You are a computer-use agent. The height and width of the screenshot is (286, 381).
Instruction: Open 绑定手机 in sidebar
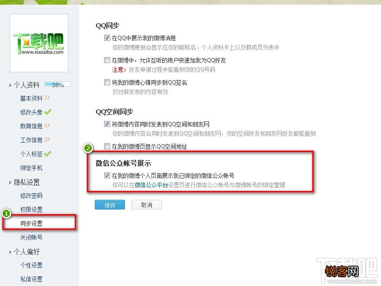click(31, 168)
